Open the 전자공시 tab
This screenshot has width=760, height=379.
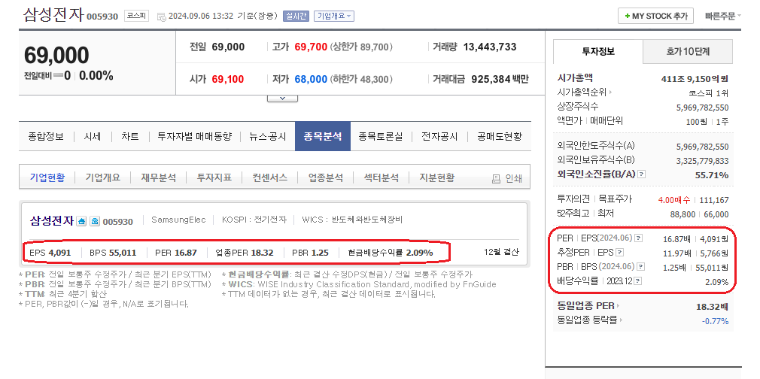(439, 136)
